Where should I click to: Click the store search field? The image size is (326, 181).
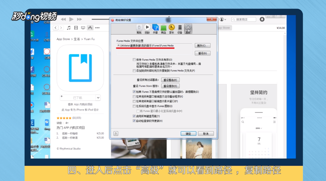pos(244,19)
